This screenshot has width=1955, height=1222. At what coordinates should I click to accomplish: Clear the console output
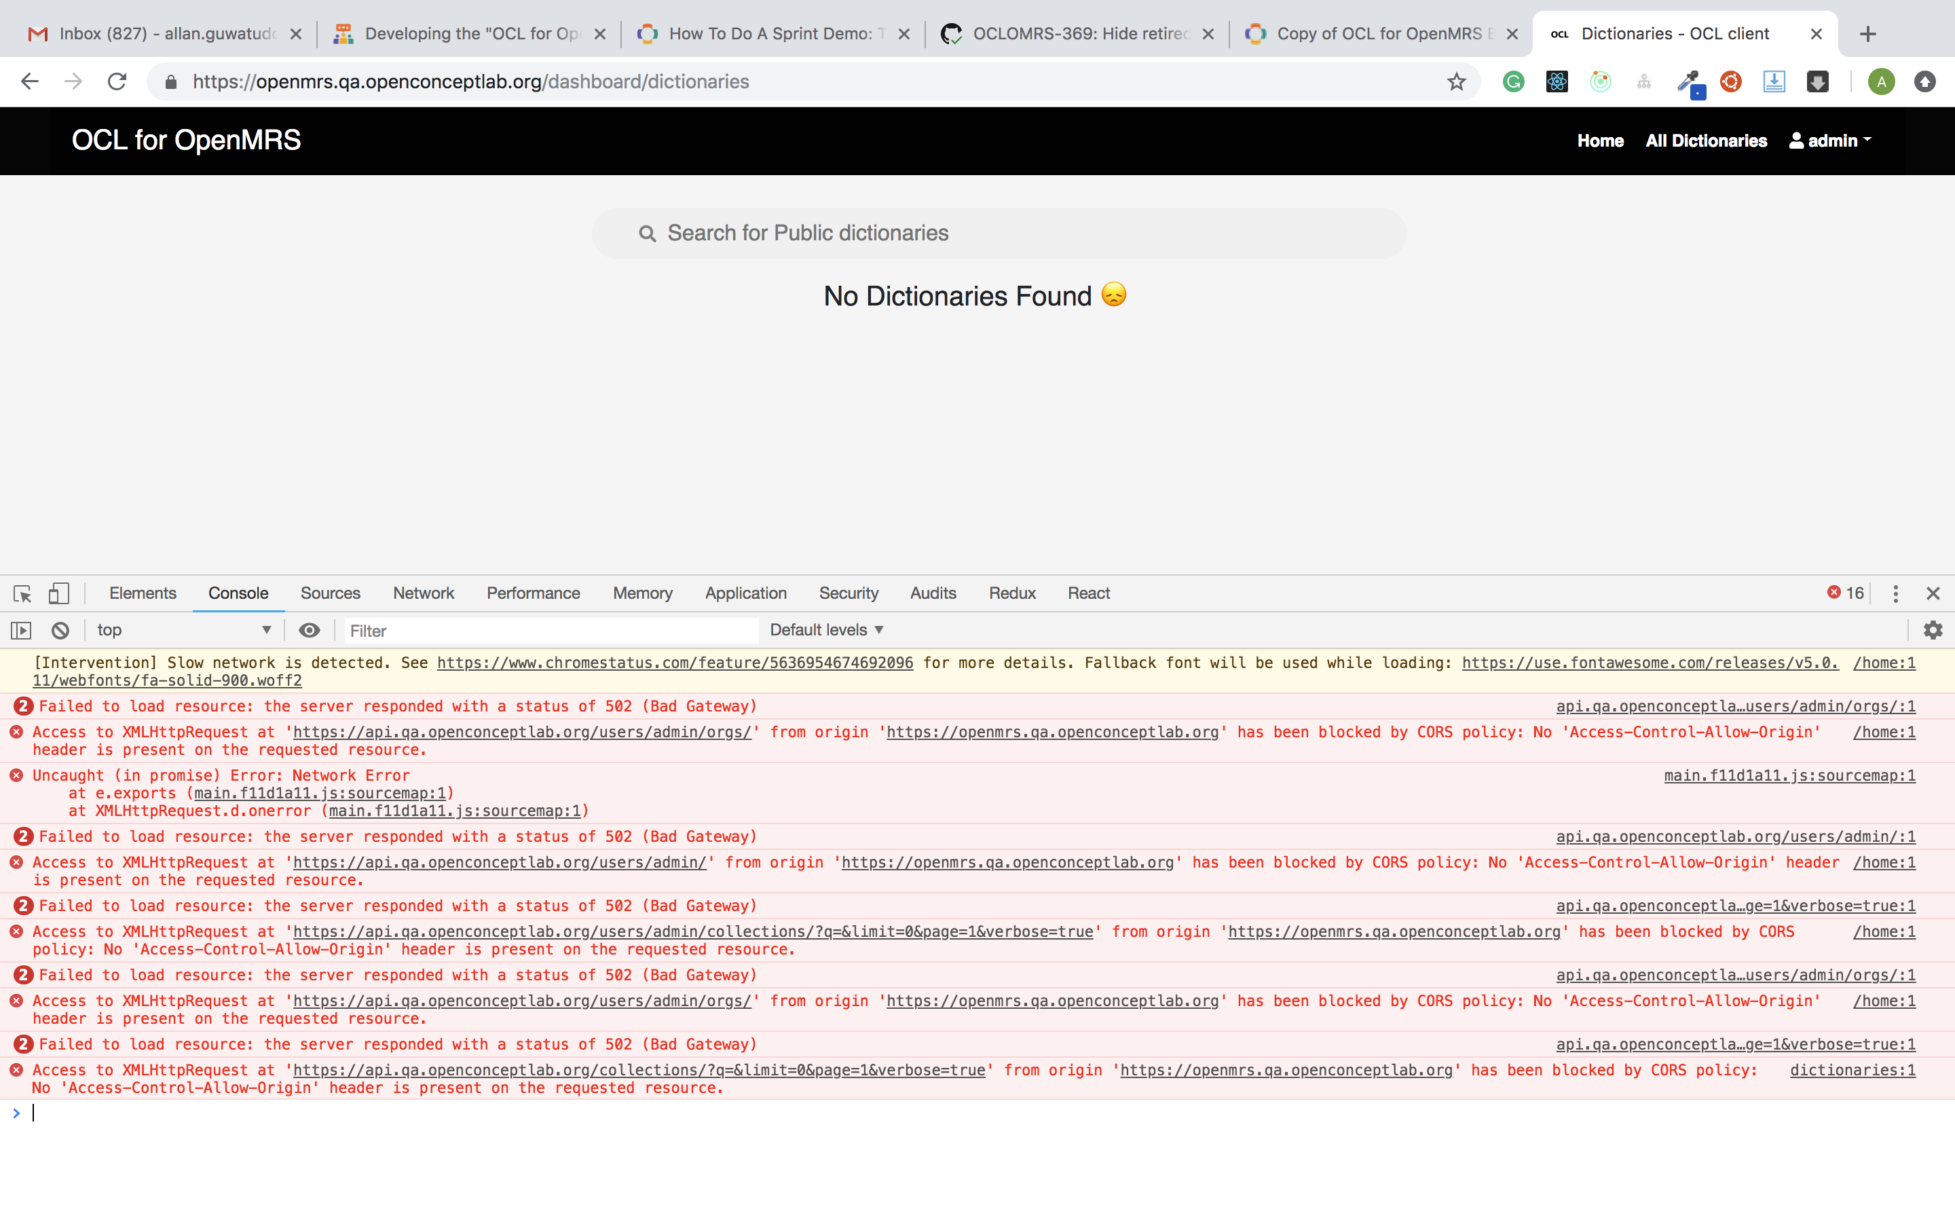coord(60,631)
